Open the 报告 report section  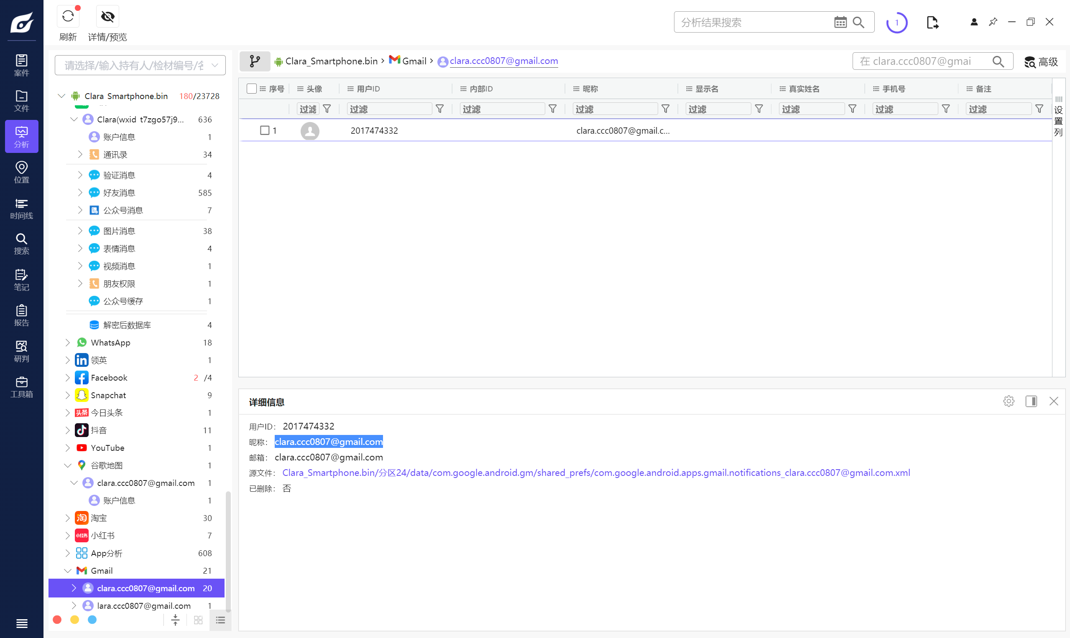coord(21,315)
